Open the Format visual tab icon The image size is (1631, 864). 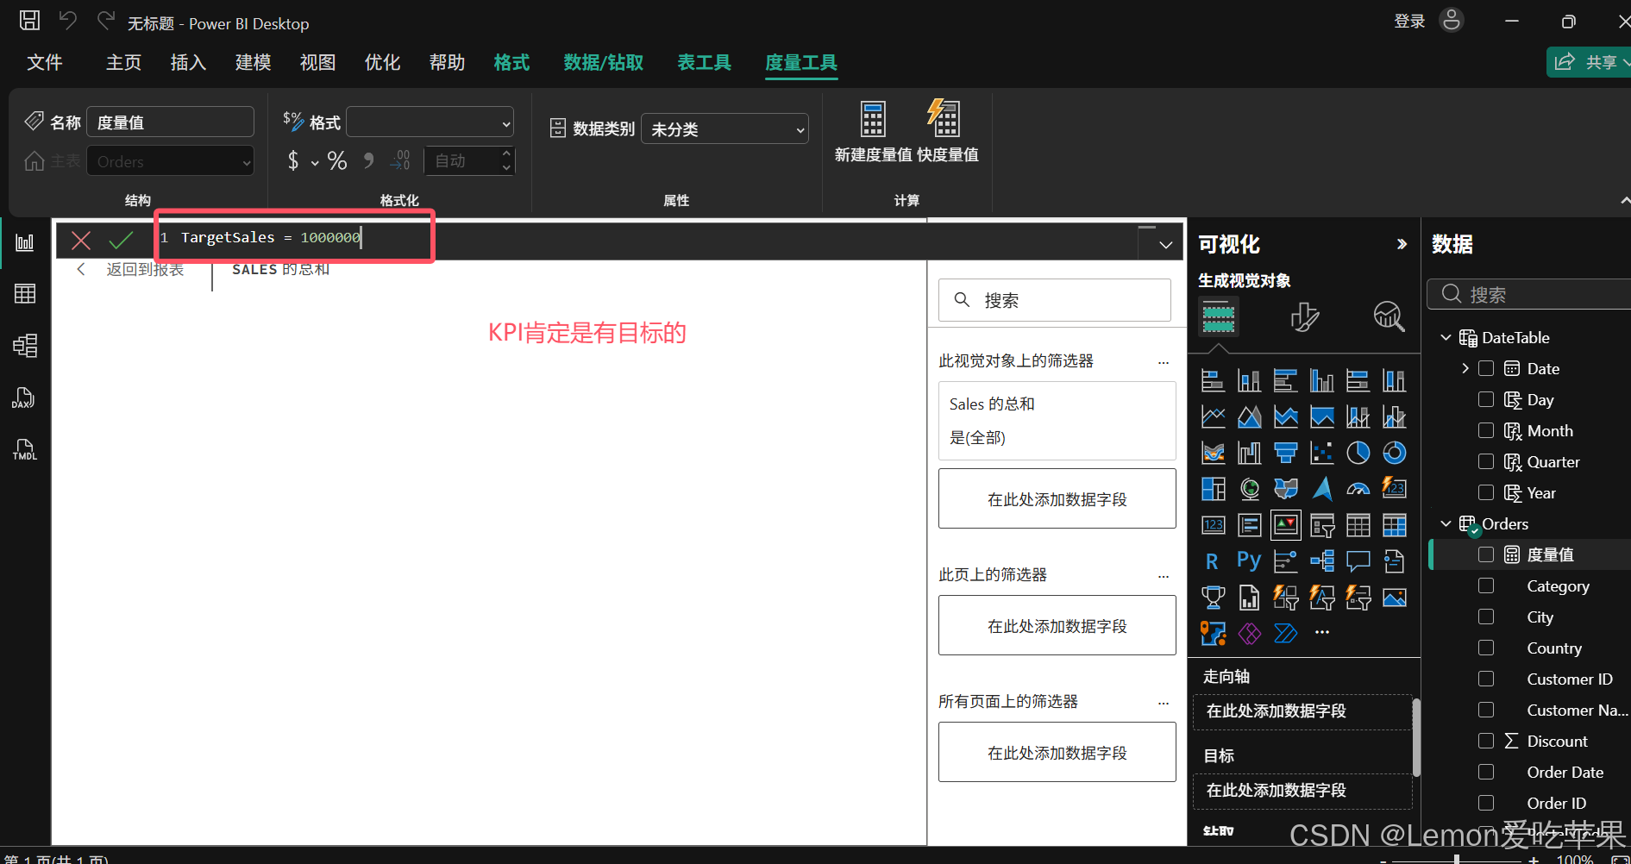1304,316
